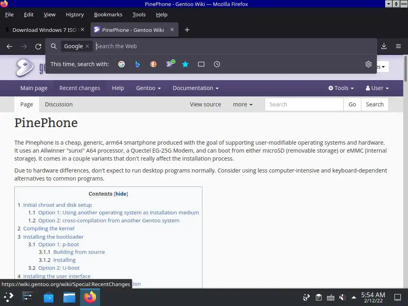The image size is (408, 306).
Task: Open the File menu
Action: (10, 15)
